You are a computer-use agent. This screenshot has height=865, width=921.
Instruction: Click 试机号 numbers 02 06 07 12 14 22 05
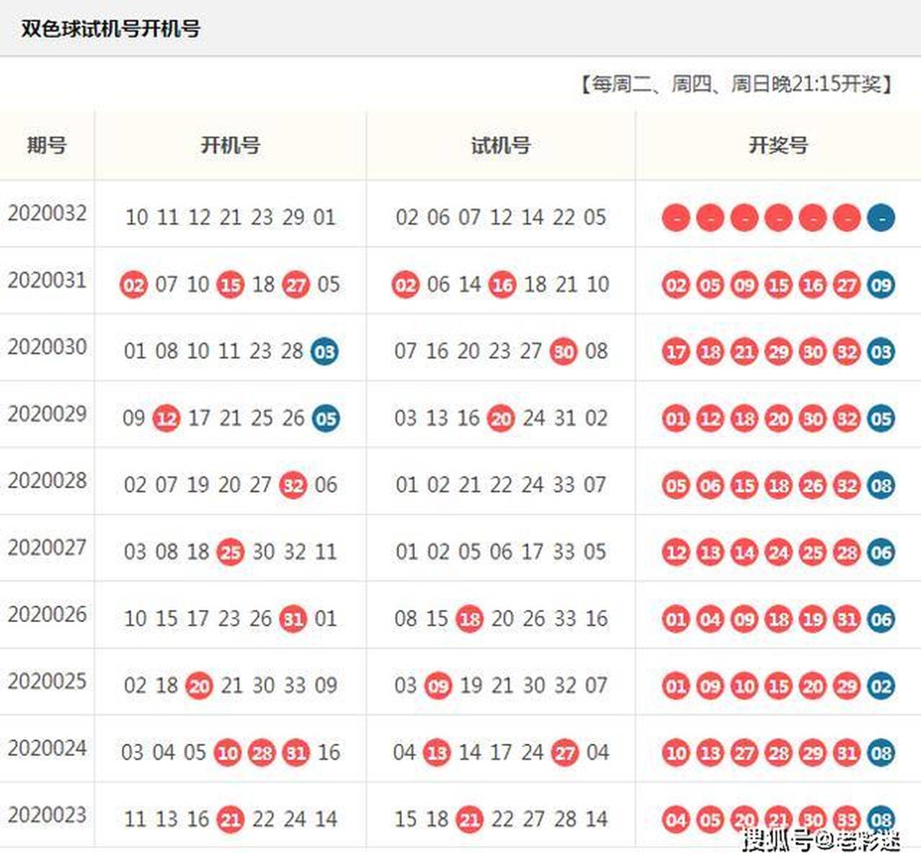[x=501, y=217]
